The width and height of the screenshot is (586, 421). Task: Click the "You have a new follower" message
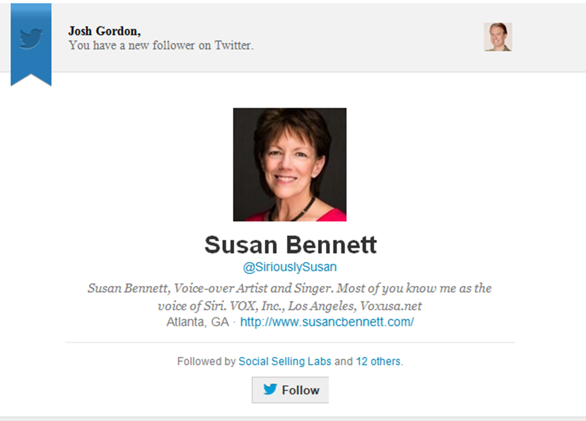(161, 45)
